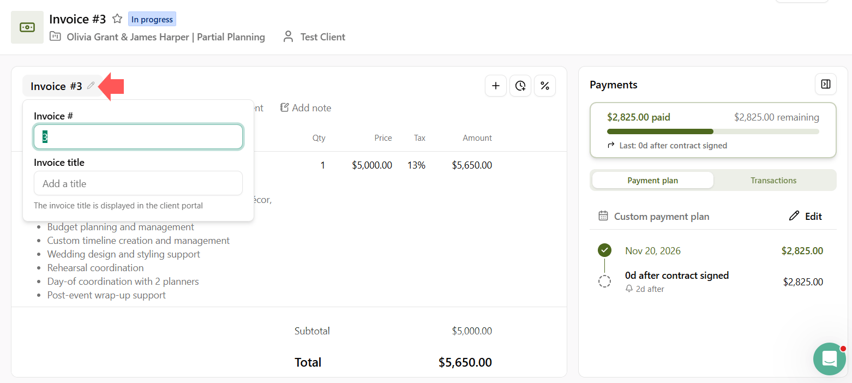
Task: Click the $2,825.00 paid amount
Action: coord(639,117)
